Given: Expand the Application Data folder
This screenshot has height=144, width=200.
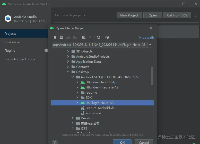Looking at the screenshot, I should (68, 62).
